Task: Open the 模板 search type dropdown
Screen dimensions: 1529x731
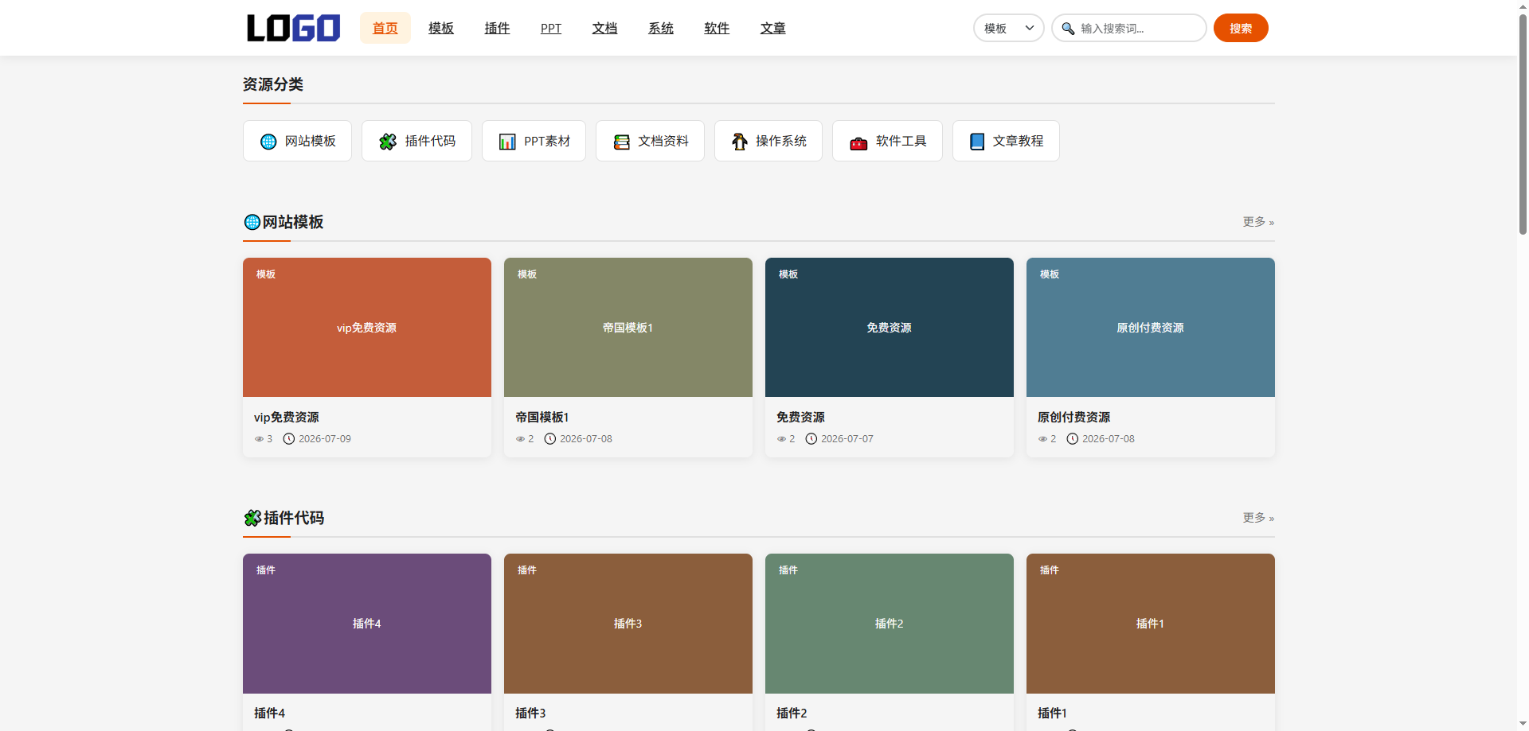Action: click(1008, 28)
